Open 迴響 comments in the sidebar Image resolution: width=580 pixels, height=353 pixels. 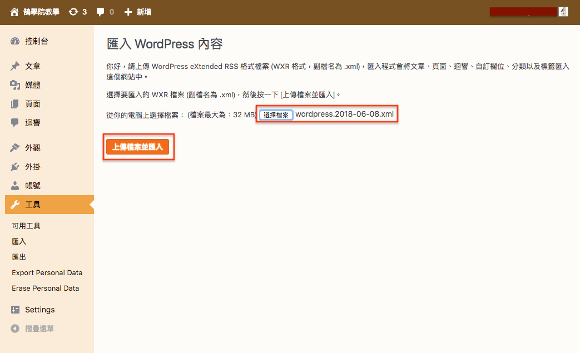pyautogui.click(x=32, y=123)
